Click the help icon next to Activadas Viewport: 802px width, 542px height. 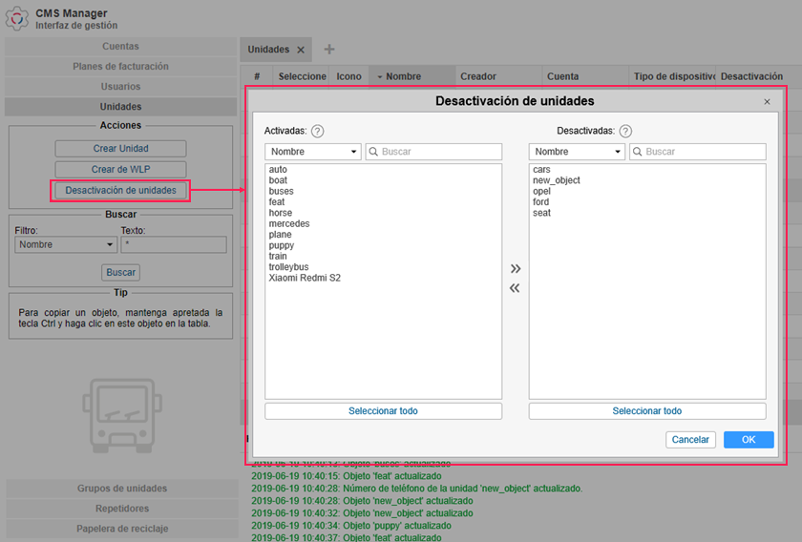click(318, 132)
